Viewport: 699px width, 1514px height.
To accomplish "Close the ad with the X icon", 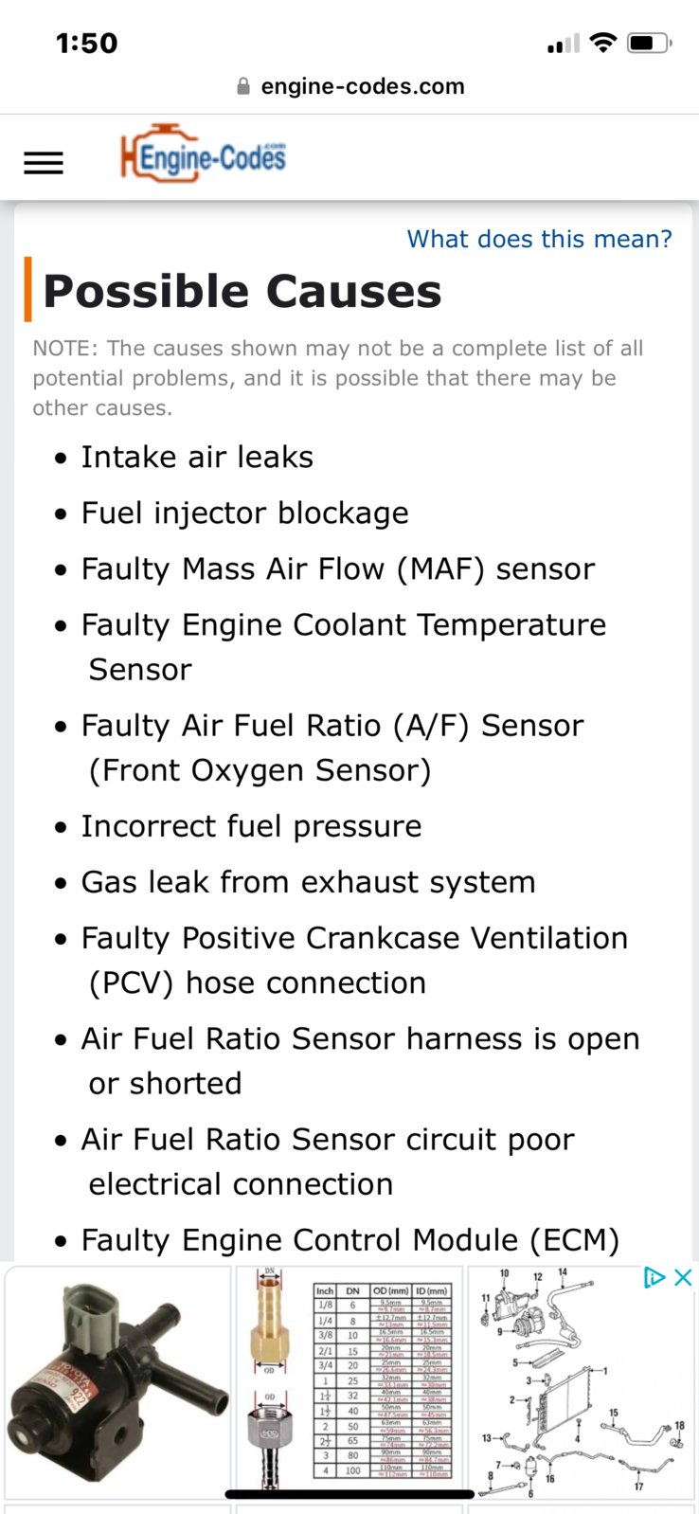I will tap(683, 1277).
